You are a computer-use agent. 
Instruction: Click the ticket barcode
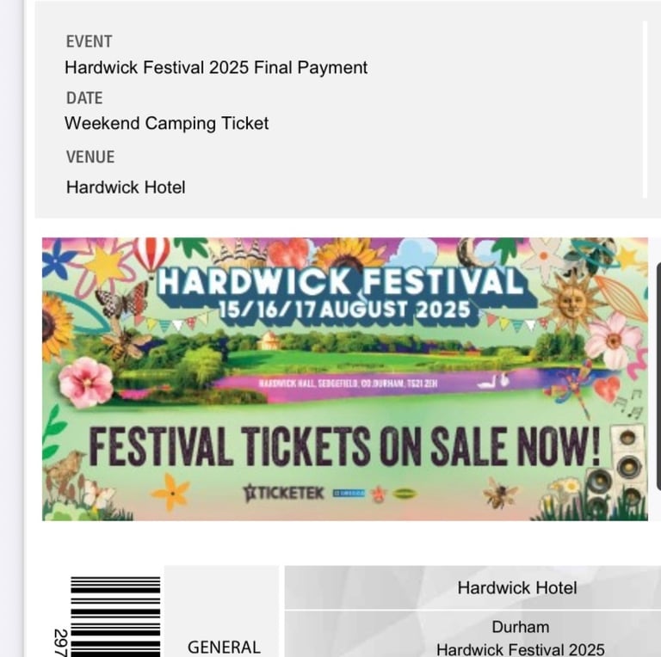point(115,617)
